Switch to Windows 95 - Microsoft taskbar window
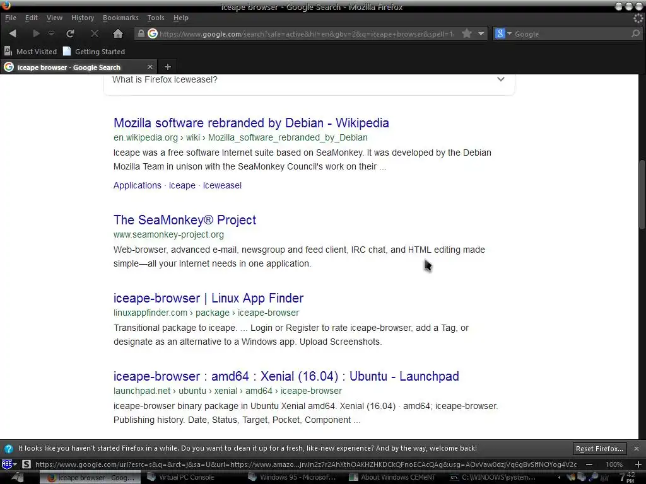 coord(292,478)
